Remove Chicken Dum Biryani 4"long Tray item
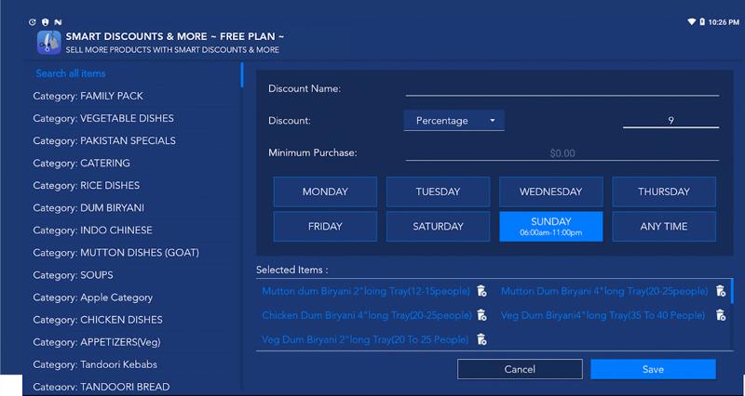The width and height of the screenshot is (745, 396). pyautogui.click(x=481, y=315)
